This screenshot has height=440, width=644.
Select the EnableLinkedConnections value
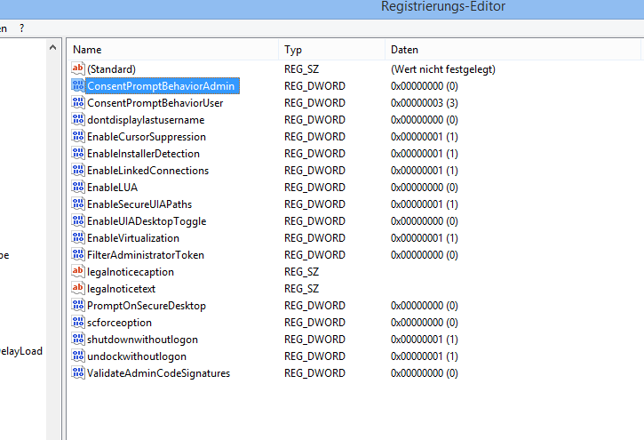point(147,171)
